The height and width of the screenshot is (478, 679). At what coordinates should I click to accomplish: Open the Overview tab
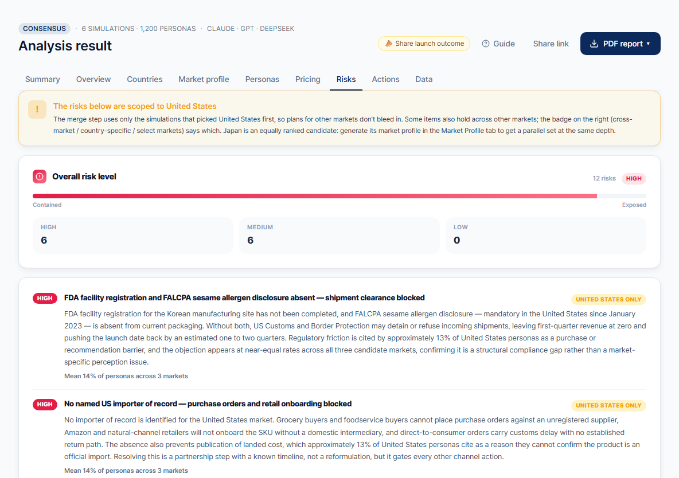(93, 79)
